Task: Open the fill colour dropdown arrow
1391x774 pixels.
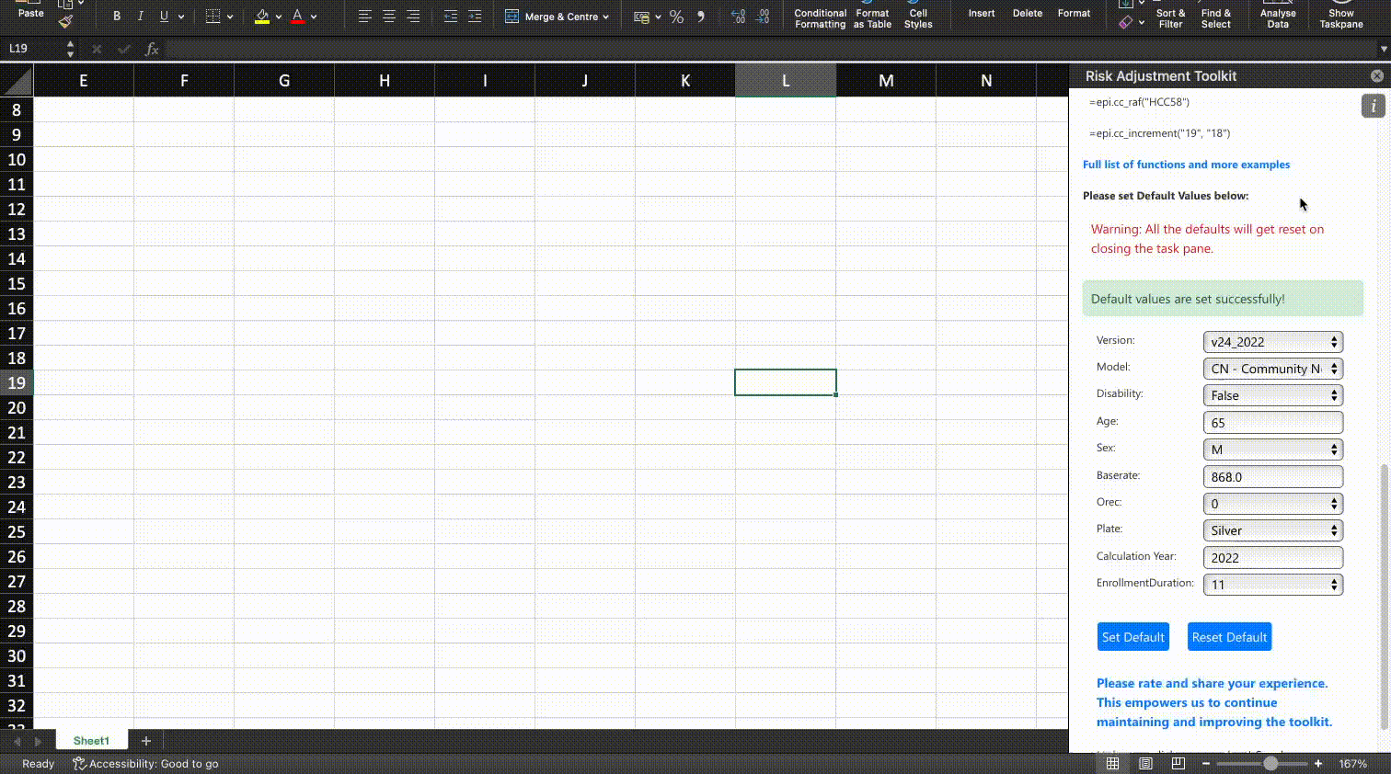Action: (x=279, y=17)
